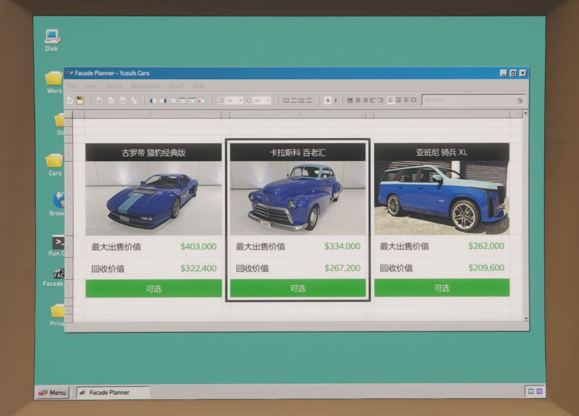Viewport: 579px width, 416px height.
Task: Click the bold B formatting button
Action: [x=328, y=100]
